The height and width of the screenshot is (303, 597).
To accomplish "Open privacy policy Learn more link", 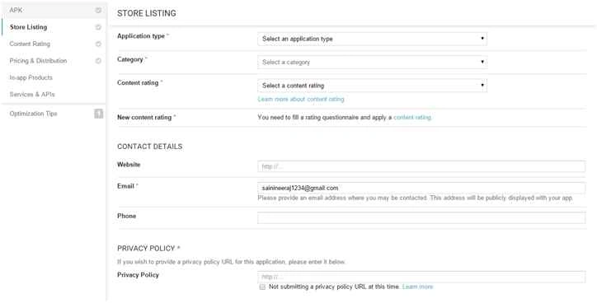I will tap(417, 287).
